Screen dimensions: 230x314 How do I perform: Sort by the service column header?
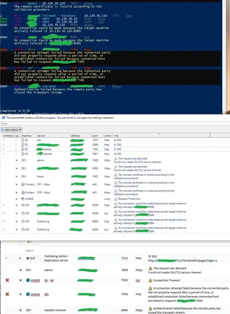point(52,136)
